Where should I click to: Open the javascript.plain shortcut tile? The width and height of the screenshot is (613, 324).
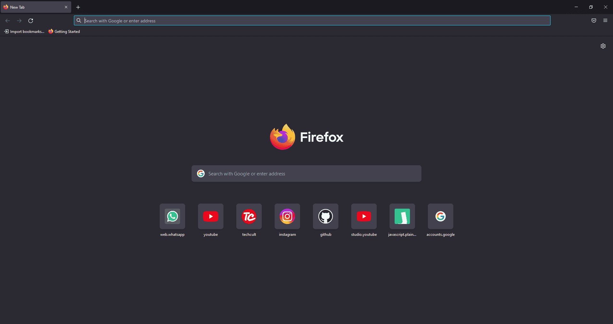pos(402,216)
